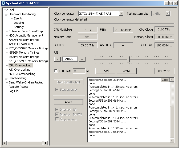Click the SysTool title bar icon
The height and width of the screenshot is (148, 179).
pyautogui.click(x=3, y=3)
